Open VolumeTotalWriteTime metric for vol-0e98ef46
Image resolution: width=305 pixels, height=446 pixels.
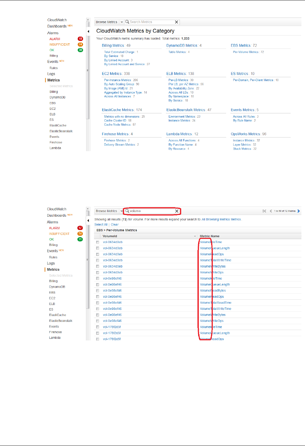click(215, 309)
